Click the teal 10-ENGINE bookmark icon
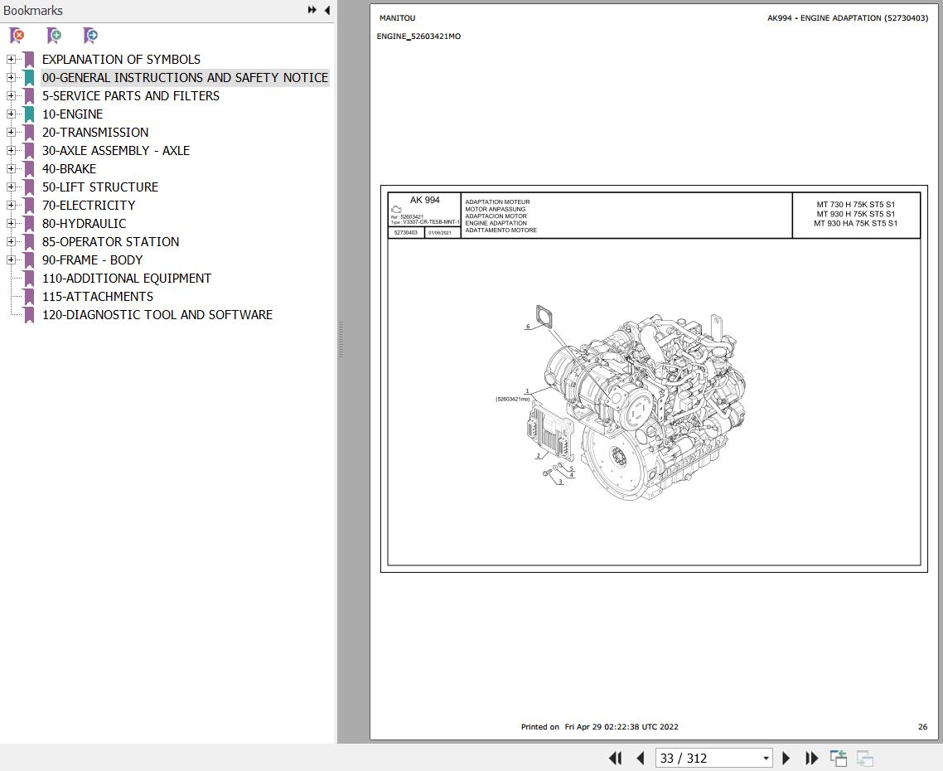The width and height of the screenshot is (943, 771). tap(29, 114)
